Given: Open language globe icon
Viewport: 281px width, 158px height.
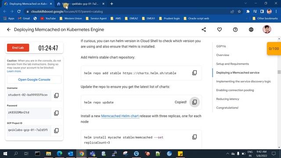Looking at the screenshot, I should (251, 29).
